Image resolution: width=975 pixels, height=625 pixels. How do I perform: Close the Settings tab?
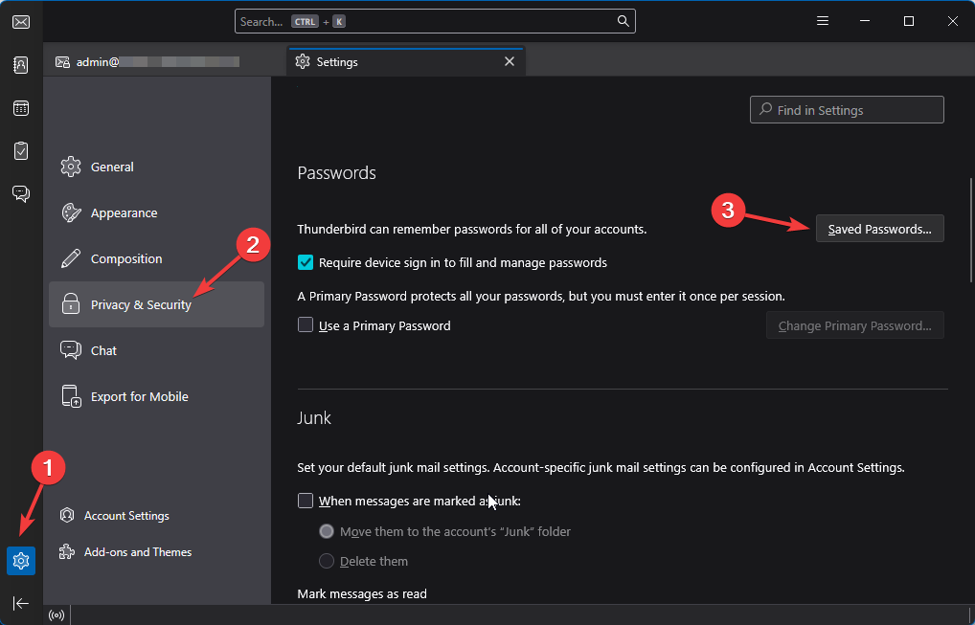(510, 61)
